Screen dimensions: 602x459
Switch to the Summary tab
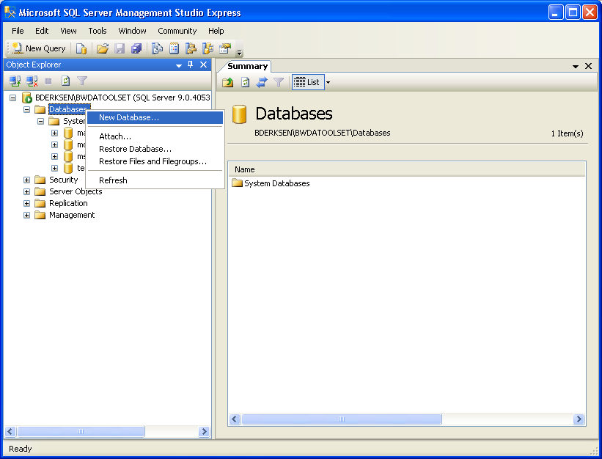[247, 66]
